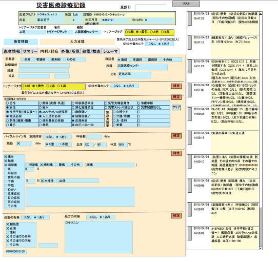Click systolic blood pressure field 120
The height and width of the screenshot is (262, 278).
click(89, 145)
